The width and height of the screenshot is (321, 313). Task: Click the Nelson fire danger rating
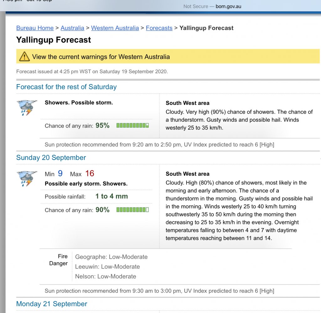[106, 276]
